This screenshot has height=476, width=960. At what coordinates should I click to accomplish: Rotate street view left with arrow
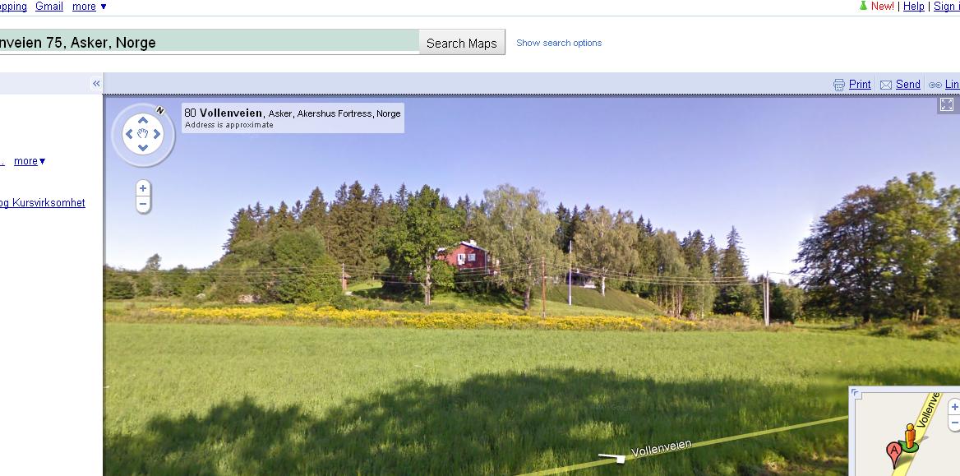coord(129,134)
